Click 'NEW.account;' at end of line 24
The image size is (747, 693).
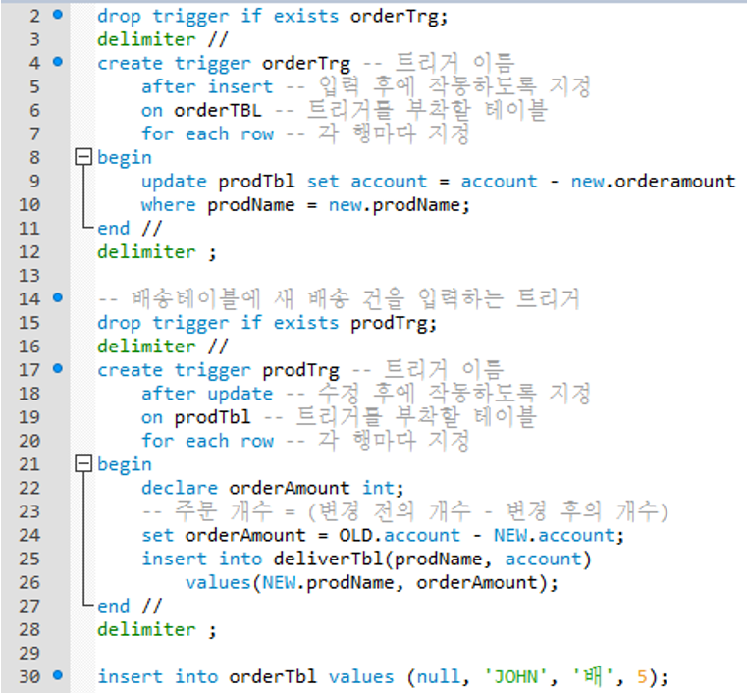tap(559, 535)
